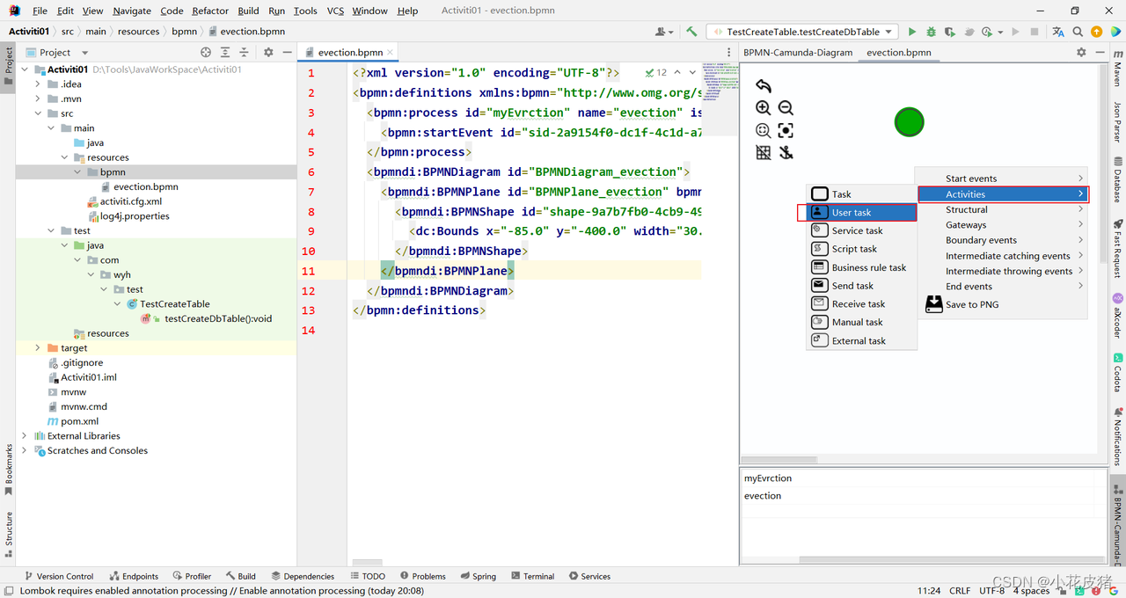Toggle the grid icon in diagram toolbar

[763, 152]
